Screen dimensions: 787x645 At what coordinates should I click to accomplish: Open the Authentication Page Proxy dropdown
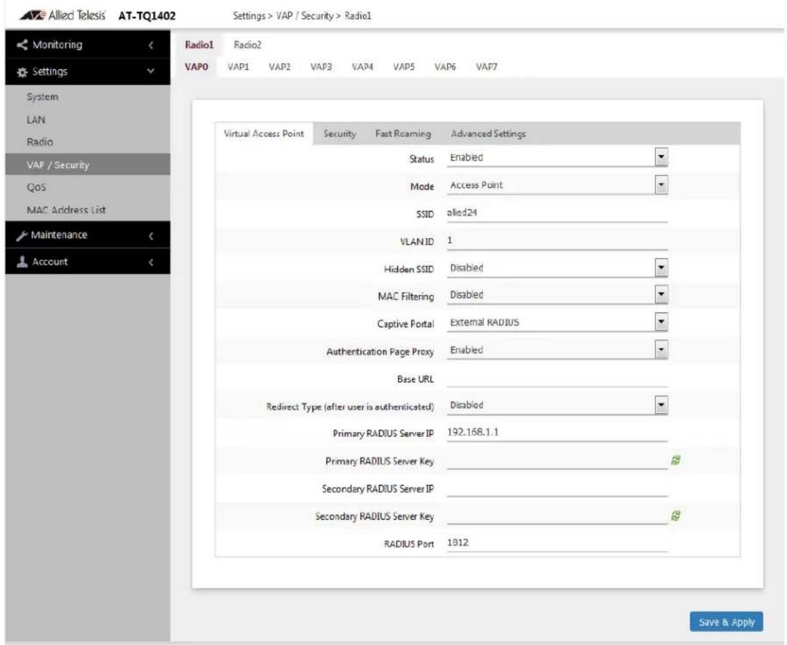click(x=556, y=351)
